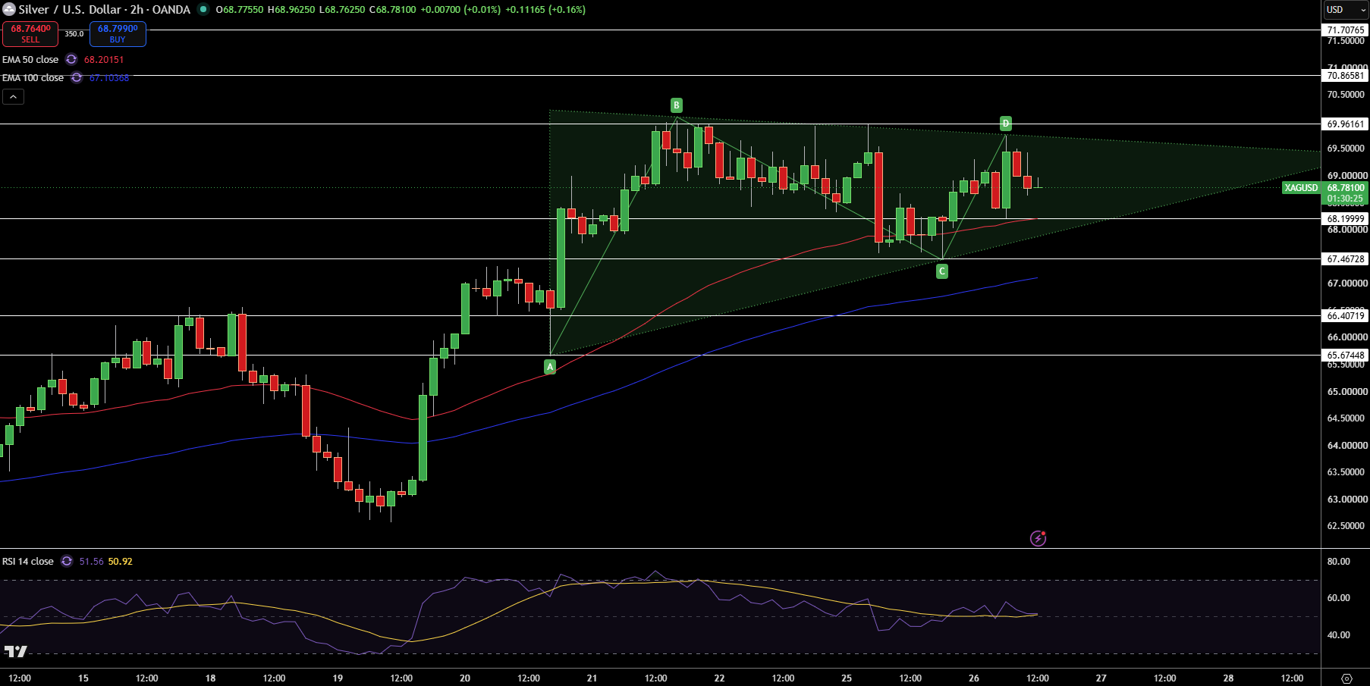Open the USD currency dropdown

pos(1345,10)
